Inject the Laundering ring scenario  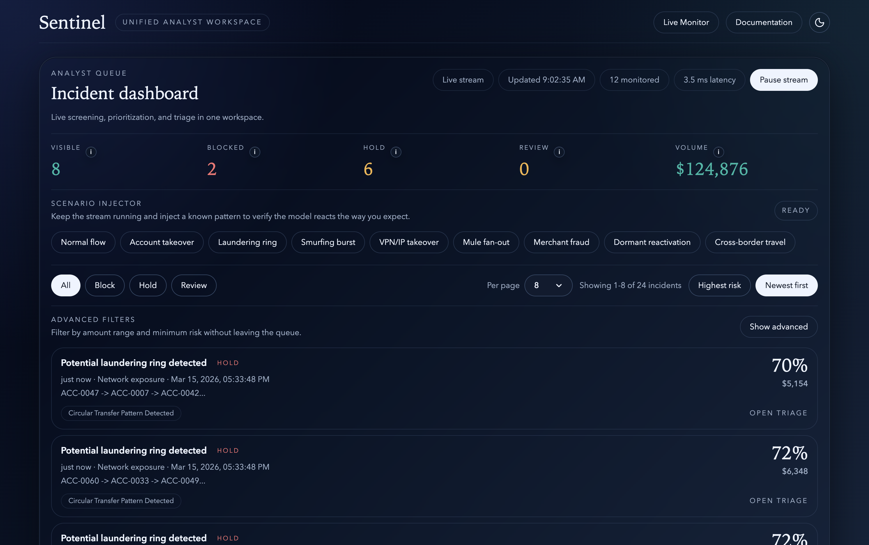tap(247, 242)
